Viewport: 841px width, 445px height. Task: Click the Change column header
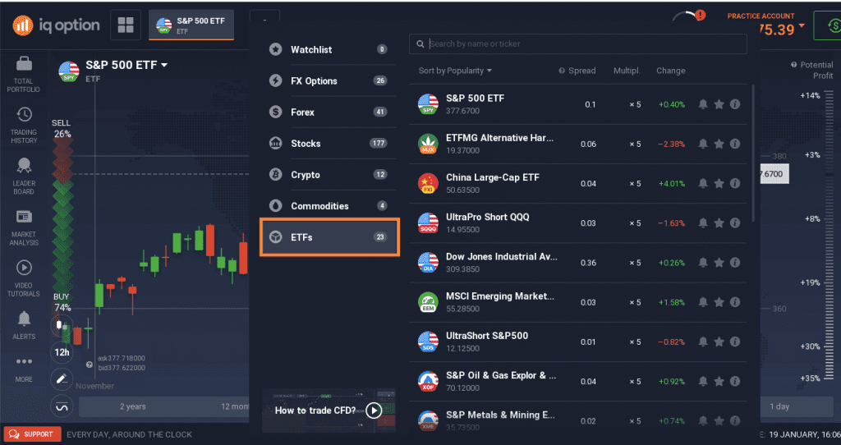click(x=670, y=71)
